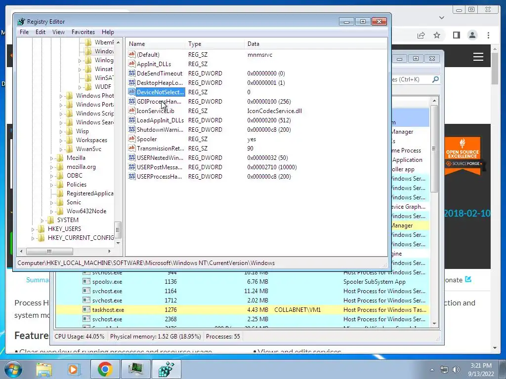Expand the HKEY_CURRENT_CONFIG hive
Image resolution: width=506 pixels, height=379 pixels.
pos(33,238)
